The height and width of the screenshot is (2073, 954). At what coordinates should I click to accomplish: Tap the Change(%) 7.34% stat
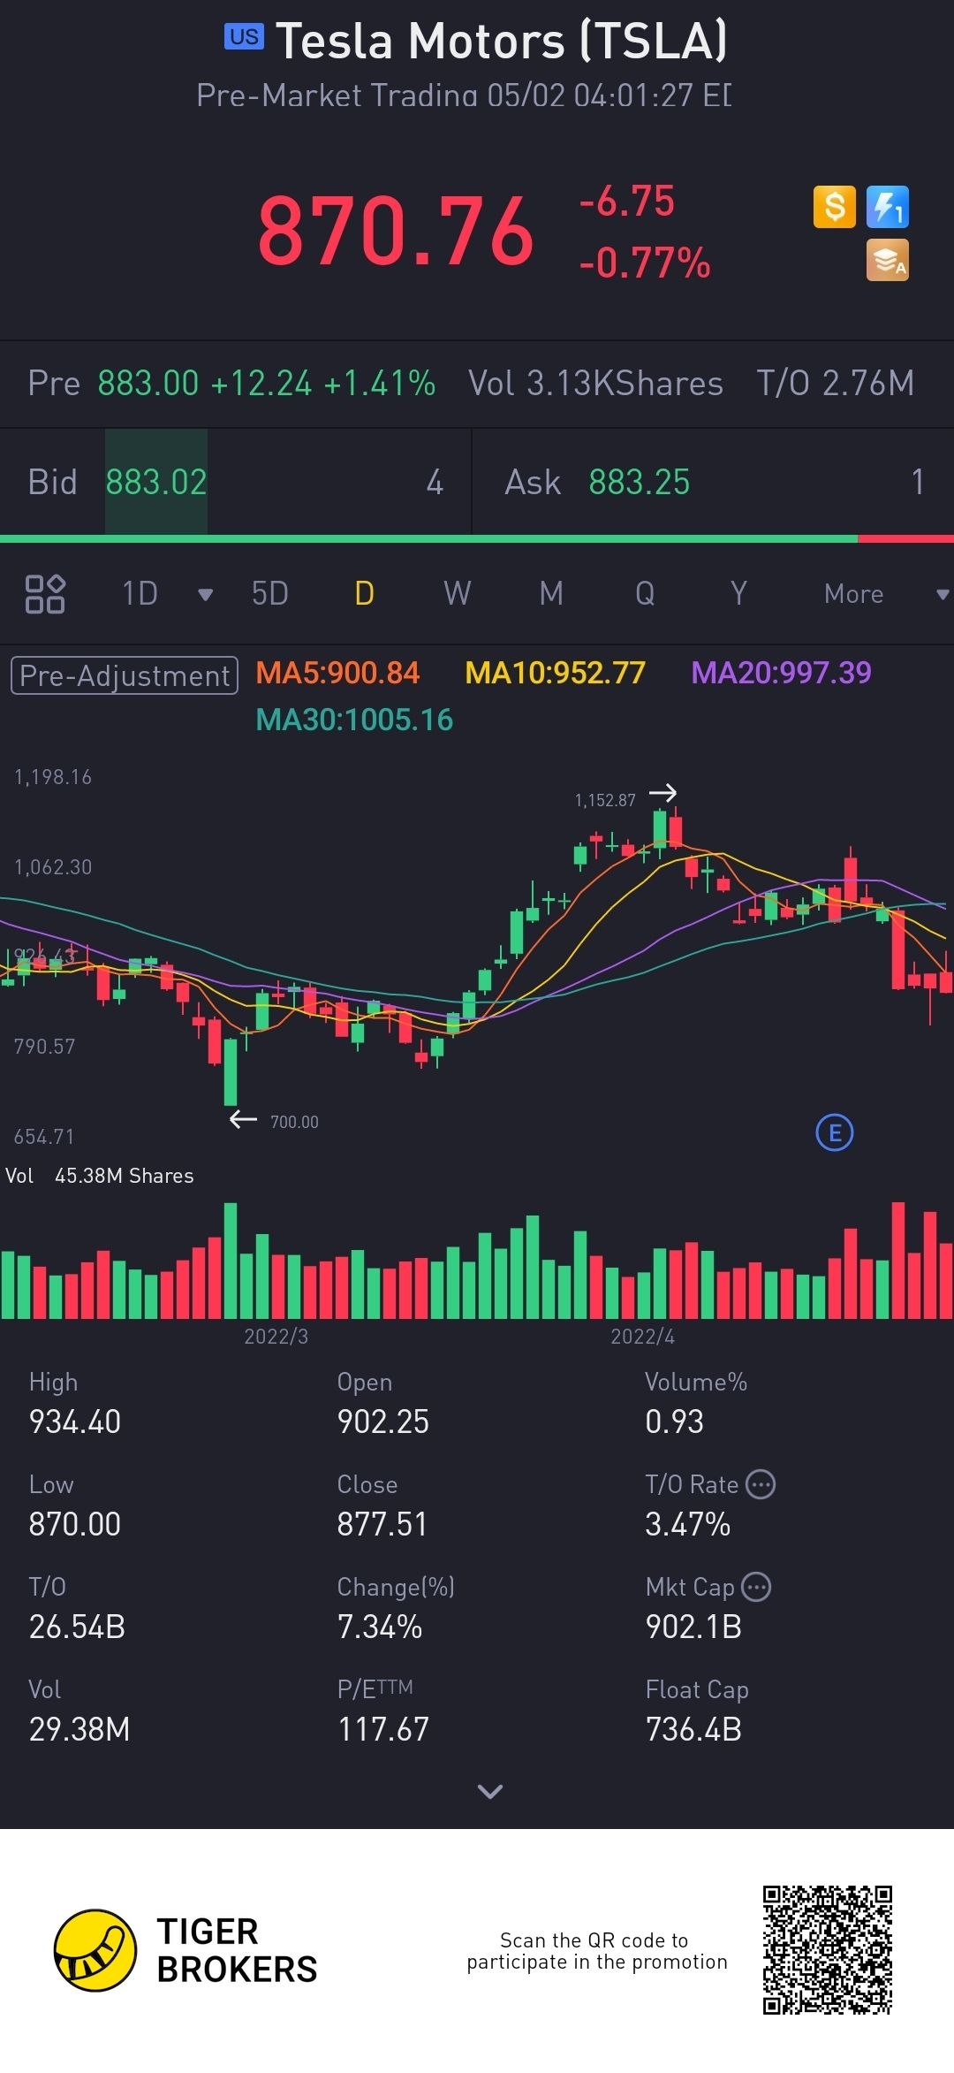(x=396, y=1607)
